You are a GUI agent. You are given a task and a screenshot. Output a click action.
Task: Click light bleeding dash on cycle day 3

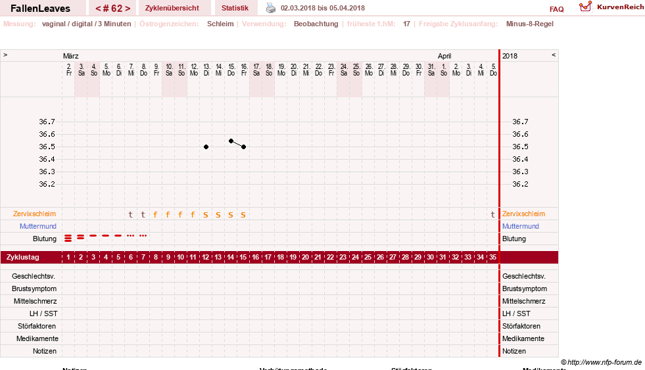click(93, 235)
